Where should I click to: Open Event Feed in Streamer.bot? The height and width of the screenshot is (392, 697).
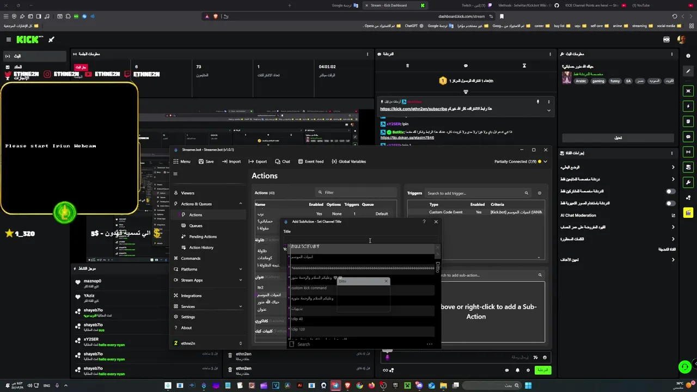tap(310, 161)
